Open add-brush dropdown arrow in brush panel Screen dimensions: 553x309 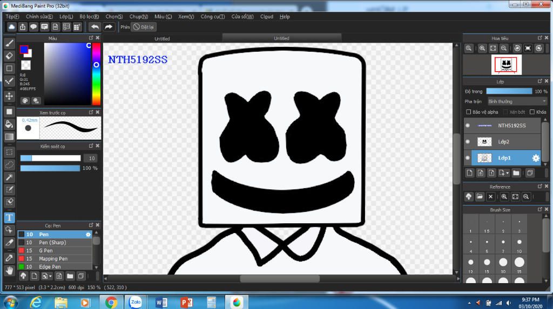(x=51, y=276)
